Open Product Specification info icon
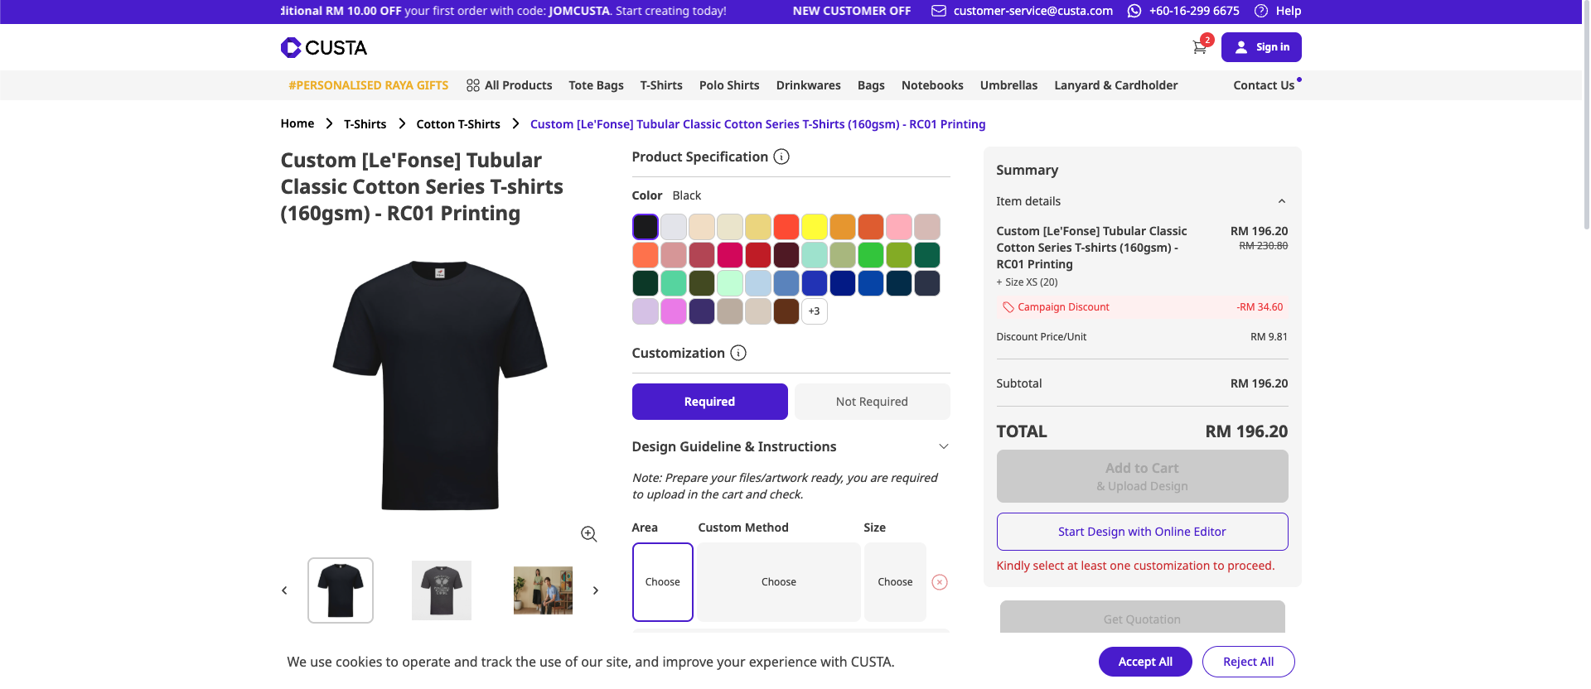 781,157
